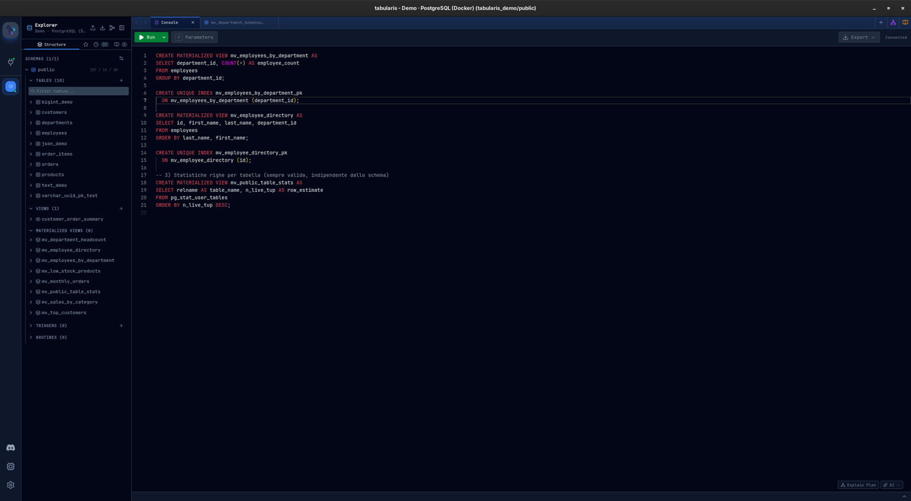The image size is (911, 501).
Task: Select the active PostgreSQL connection icon
Action: click(11, 87)
